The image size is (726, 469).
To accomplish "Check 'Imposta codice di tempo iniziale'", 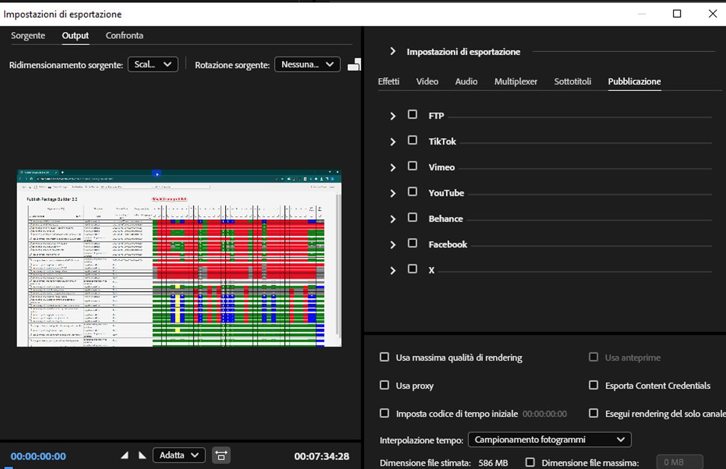I will click(x=385, y=413).
